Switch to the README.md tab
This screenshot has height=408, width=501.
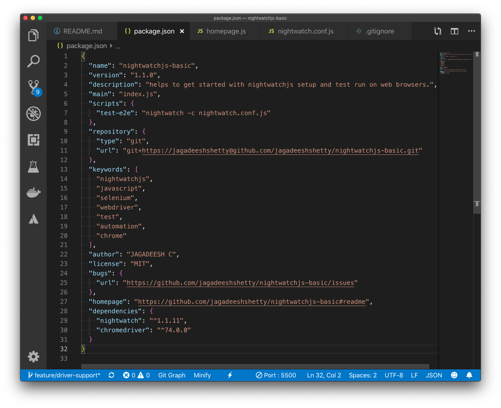click(x=82, y=31)
